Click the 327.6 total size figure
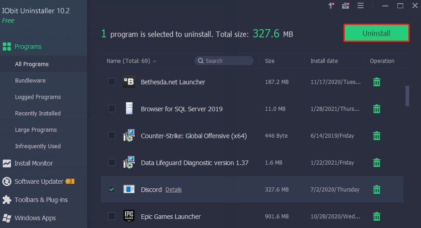The height and width of the screenshot is (228, 421). coord(266,34)
